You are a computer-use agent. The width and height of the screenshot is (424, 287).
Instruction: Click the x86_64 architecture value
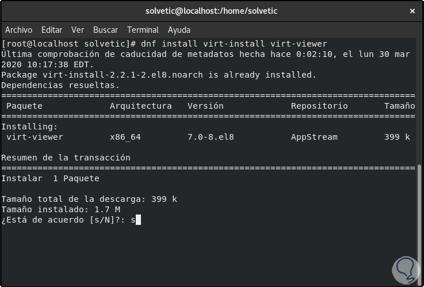[x=125, y=137]
